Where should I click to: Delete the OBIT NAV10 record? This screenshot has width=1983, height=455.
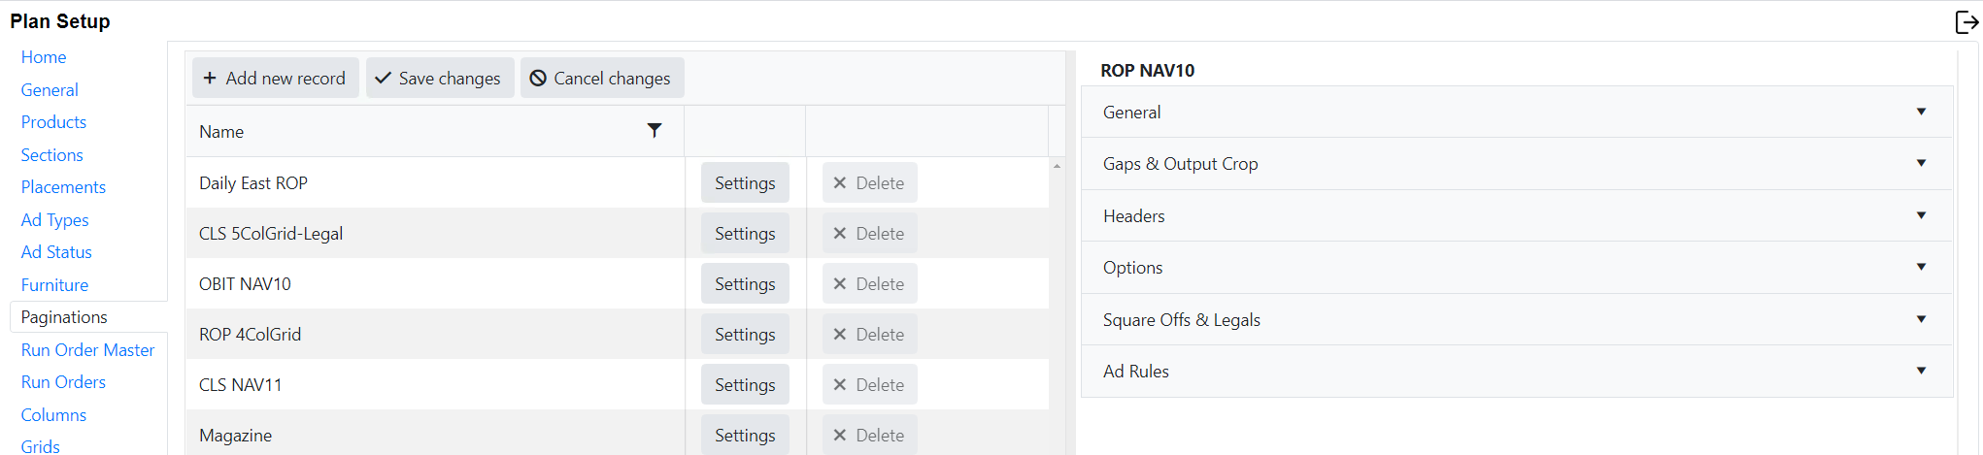[869, 284]
